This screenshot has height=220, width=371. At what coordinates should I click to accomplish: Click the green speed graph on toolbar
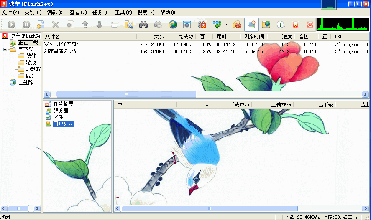point(343,25)
